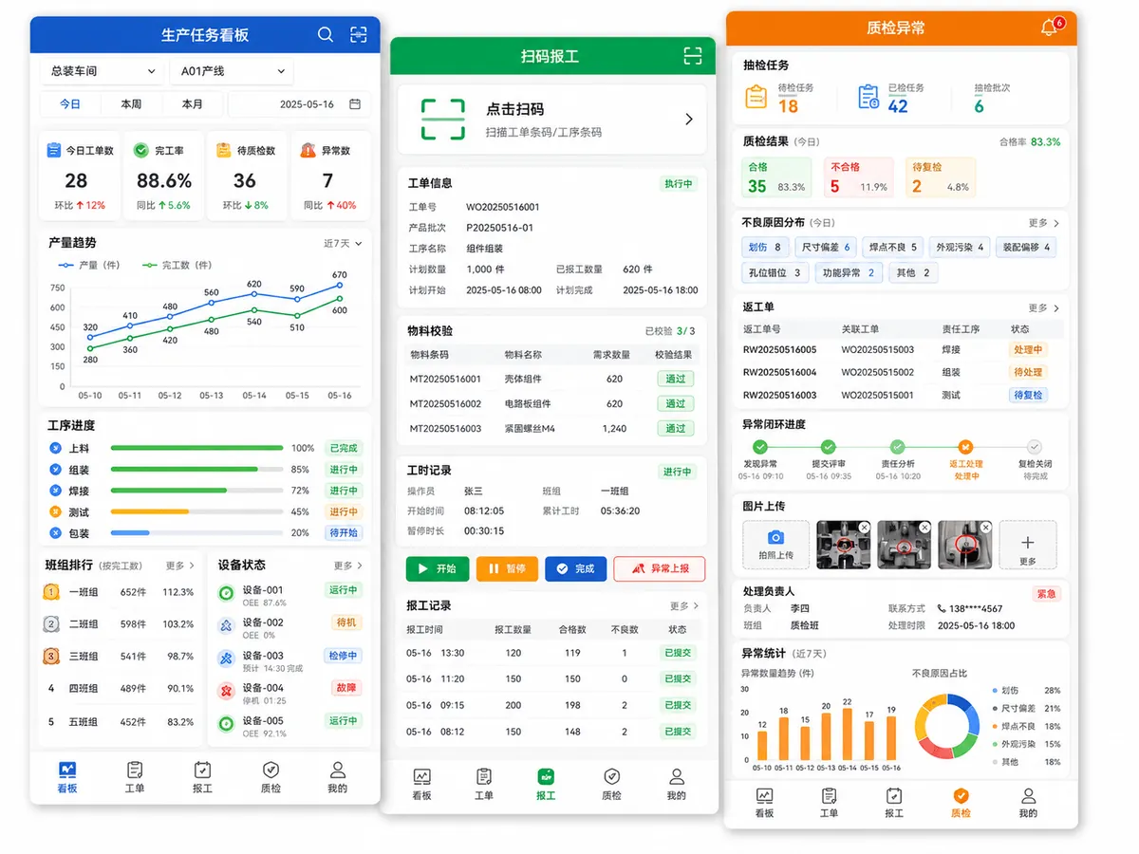Tap the 待质检数 yellow icon
Image resolution: width=1139 pixels, height=854 pixels.
pos(223,150)
